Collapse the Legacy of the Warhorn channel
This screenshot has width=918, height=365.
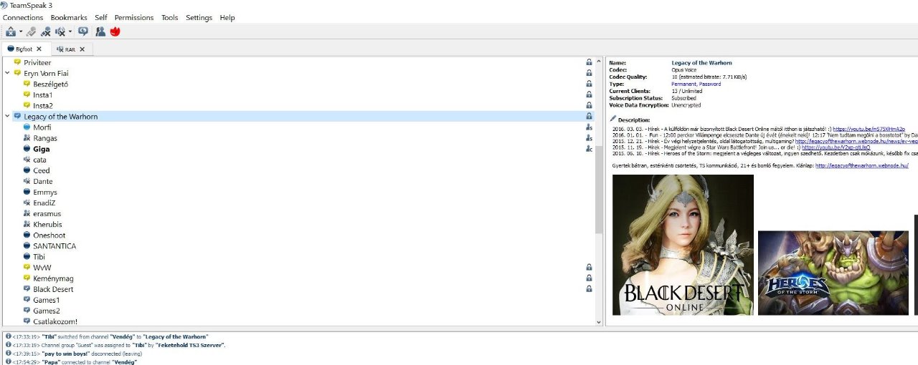(7, 116)
